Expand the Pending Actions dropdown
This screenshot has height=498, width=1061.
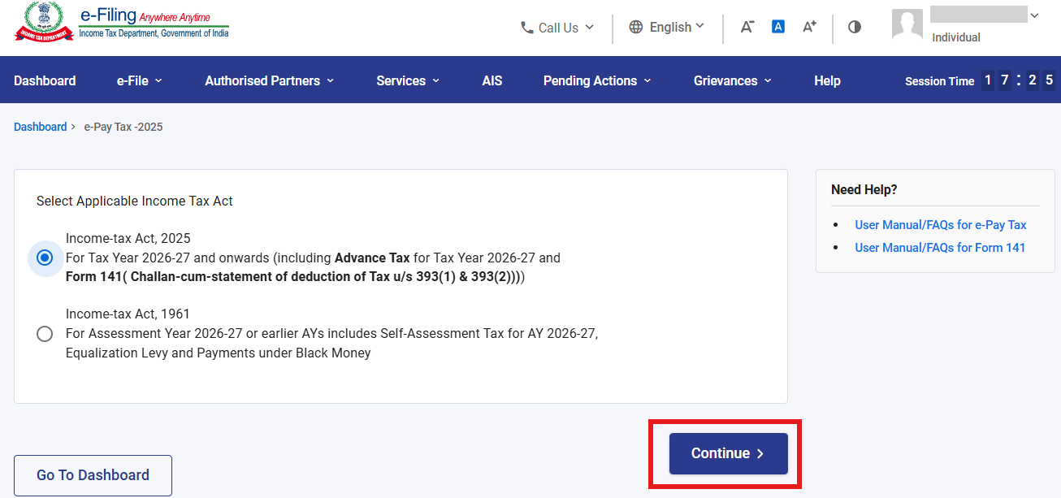(597, 80)
